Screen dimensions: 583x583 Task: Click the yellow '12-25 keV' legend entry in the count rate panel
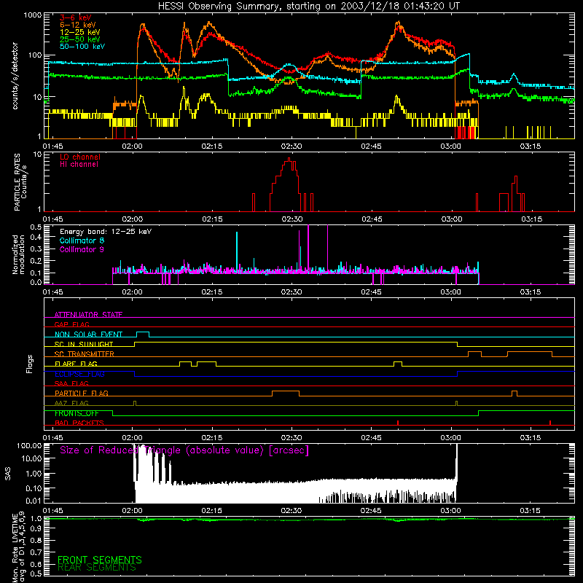pos(80,32)
